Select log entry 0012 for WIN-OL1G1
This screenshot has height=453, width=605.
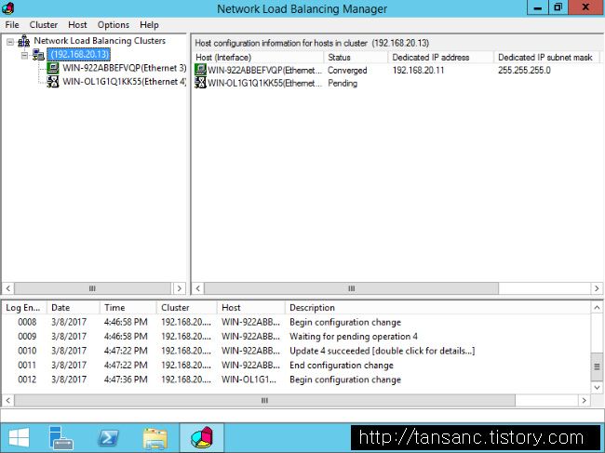[x=296, y=380]
